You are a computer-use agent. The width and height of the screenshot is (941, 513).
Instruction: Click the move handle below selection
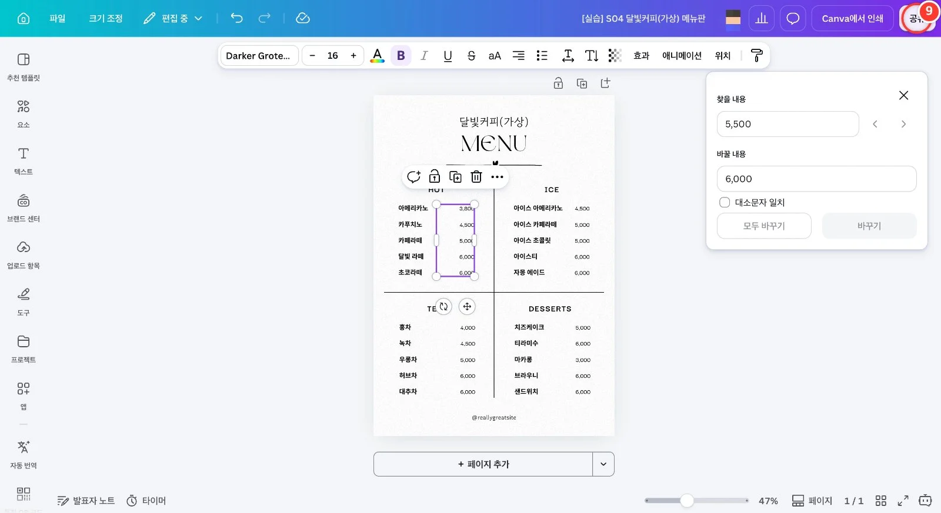pyautogui.click(x=467, y=306)
